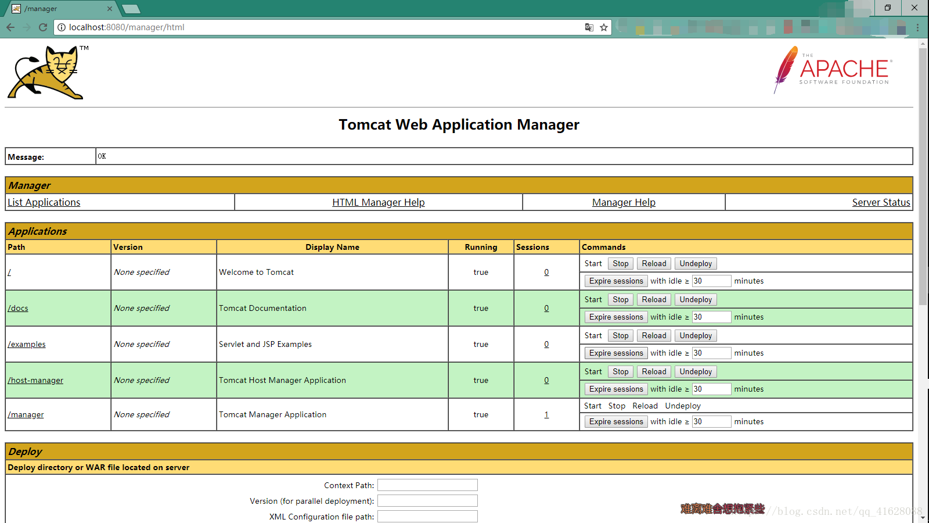Expire sessions for /host-manager

pyautogui.click(x=616, y=389)
